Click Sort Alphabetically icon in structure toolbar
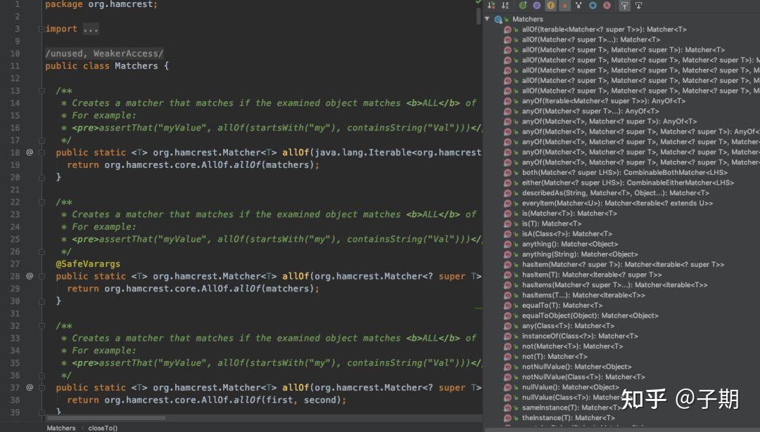The height and width of the screenshot is (432, 760). tap(505, 6)
